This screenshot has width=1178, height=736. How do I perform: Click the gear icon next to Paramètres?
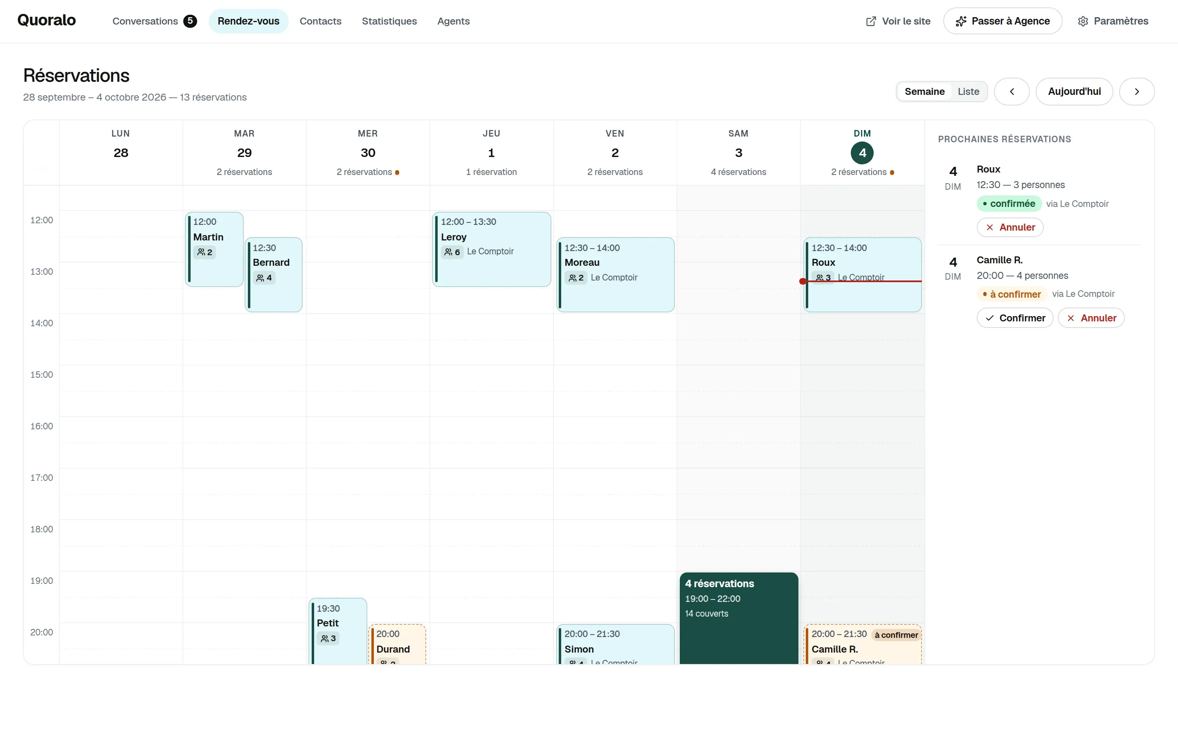point(1083,21)
